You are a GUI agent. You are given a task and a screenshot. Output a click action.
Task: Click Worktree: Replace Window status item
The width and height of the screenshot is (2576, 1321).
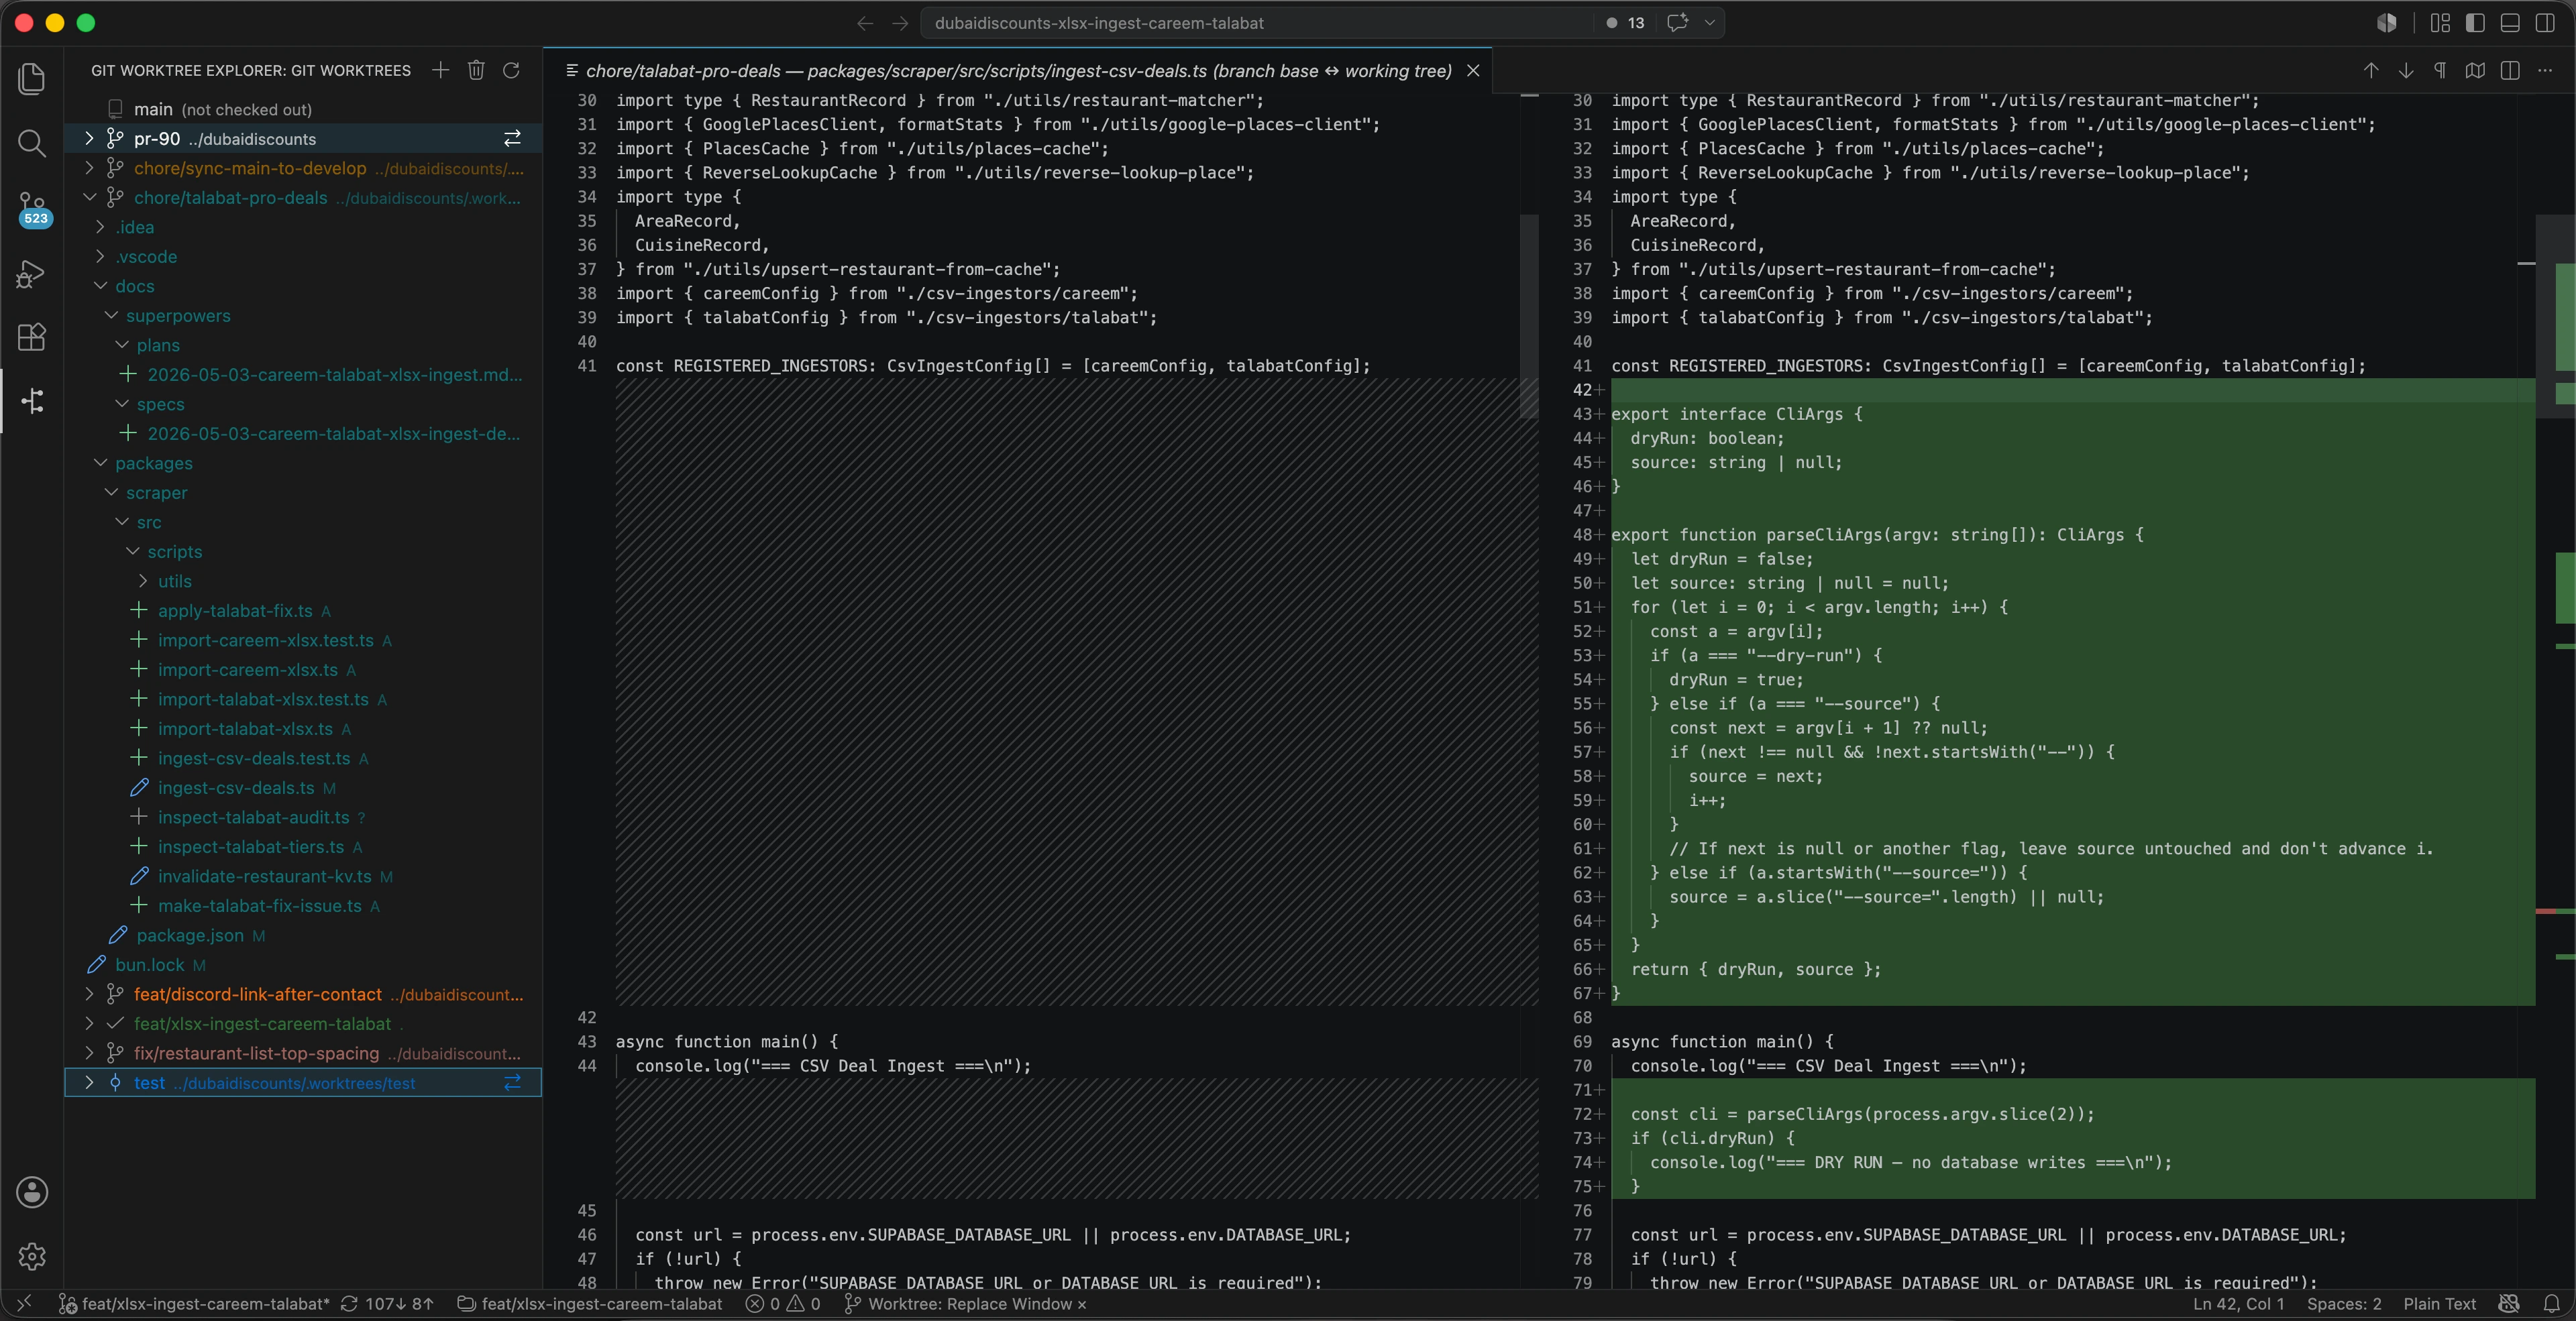click(x=965, y=1304)
